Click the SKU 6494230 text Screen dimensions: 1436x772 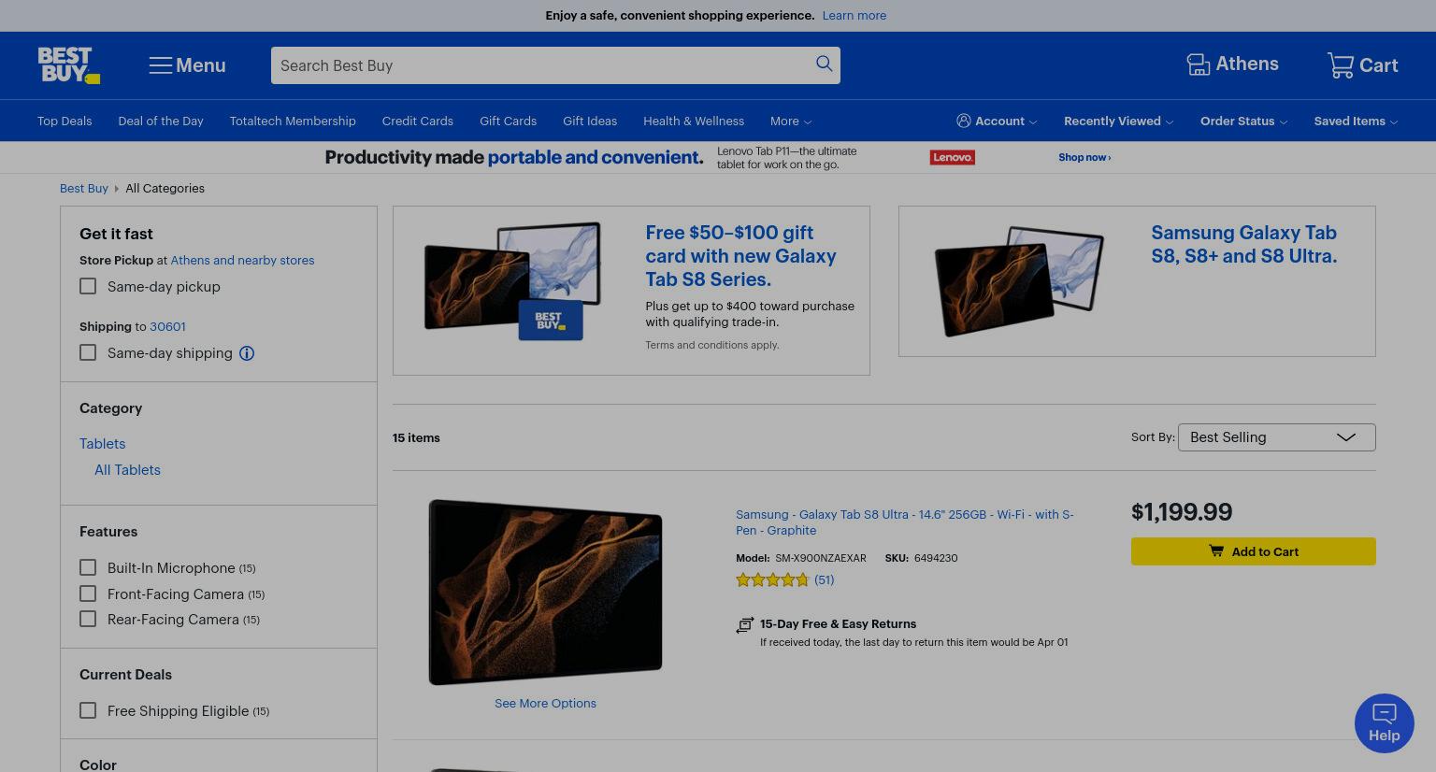coord(921,558)
